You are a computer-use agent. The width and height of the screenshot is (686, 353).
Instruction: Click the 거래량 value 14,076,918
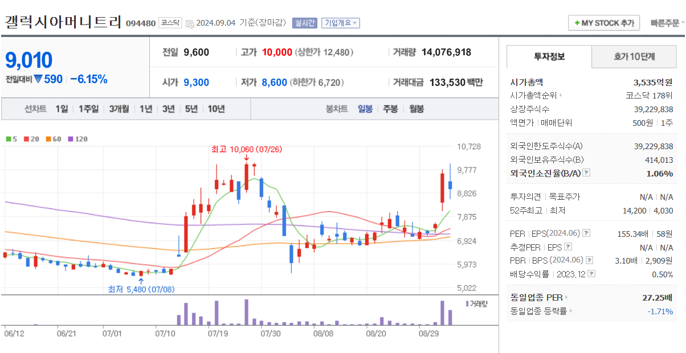[446, 52]
